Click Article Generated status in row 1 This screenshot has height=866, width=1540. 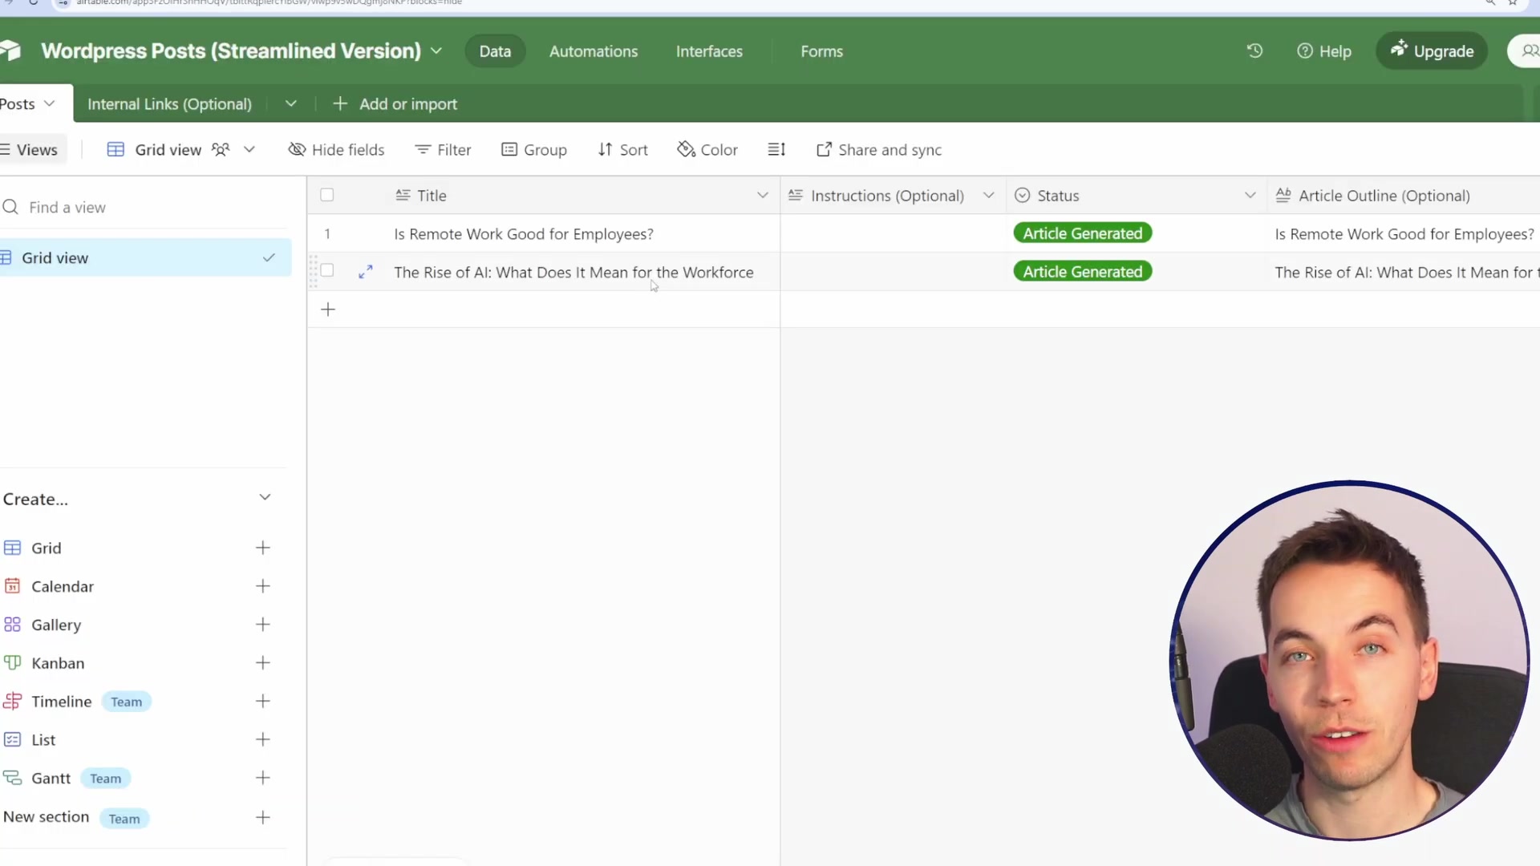1083,233
